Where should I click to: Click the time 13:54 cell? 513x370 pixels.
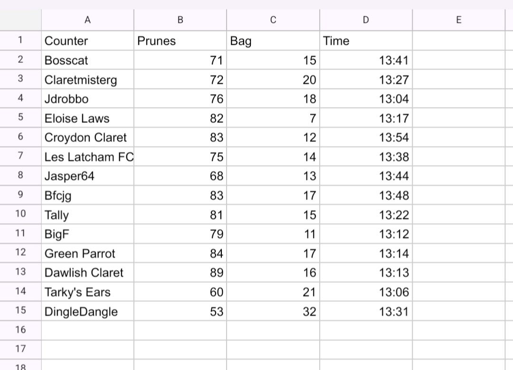pyautogui.click(x=366, y=137)
